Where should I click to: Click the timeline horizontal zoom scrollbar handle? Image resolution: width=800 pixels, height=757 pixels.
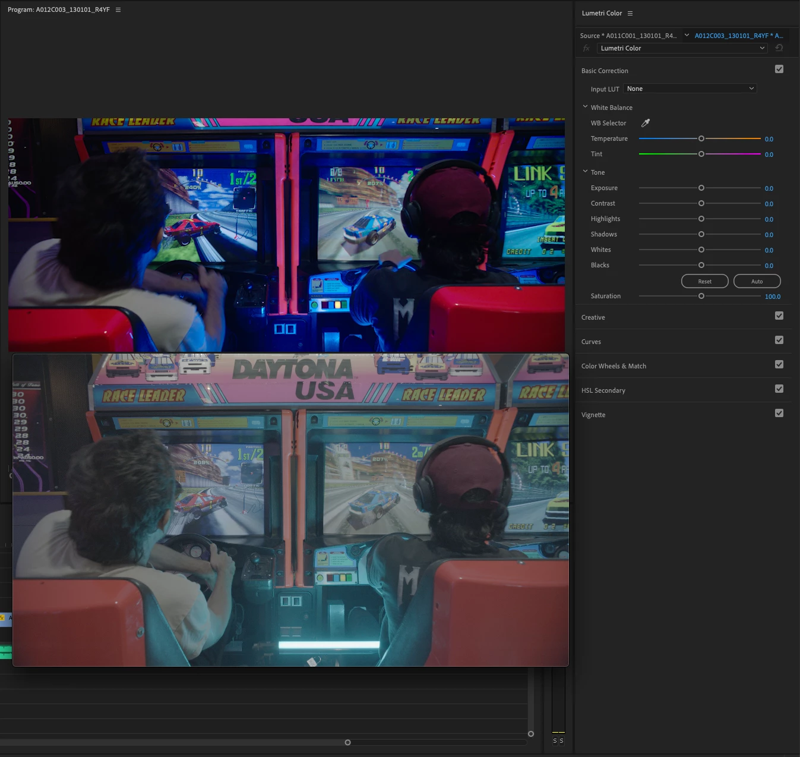coord(348,742)
